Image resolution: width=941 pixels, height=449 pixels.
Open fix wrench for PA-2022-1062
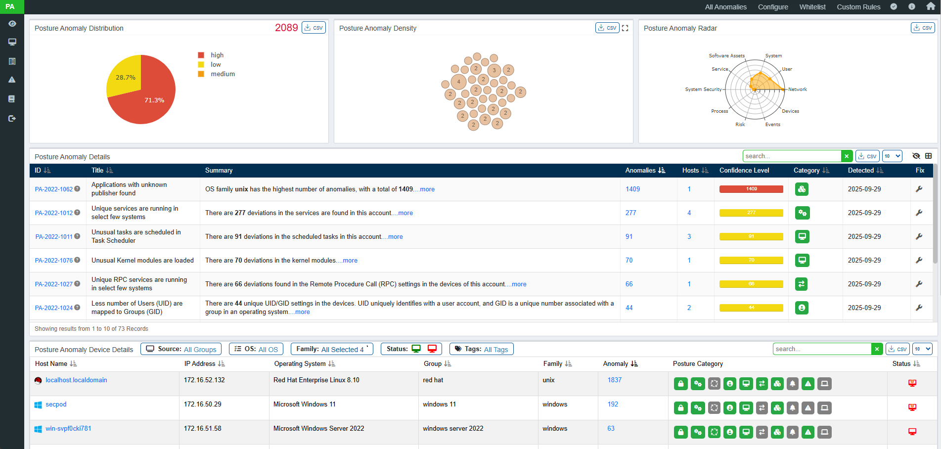919,189
